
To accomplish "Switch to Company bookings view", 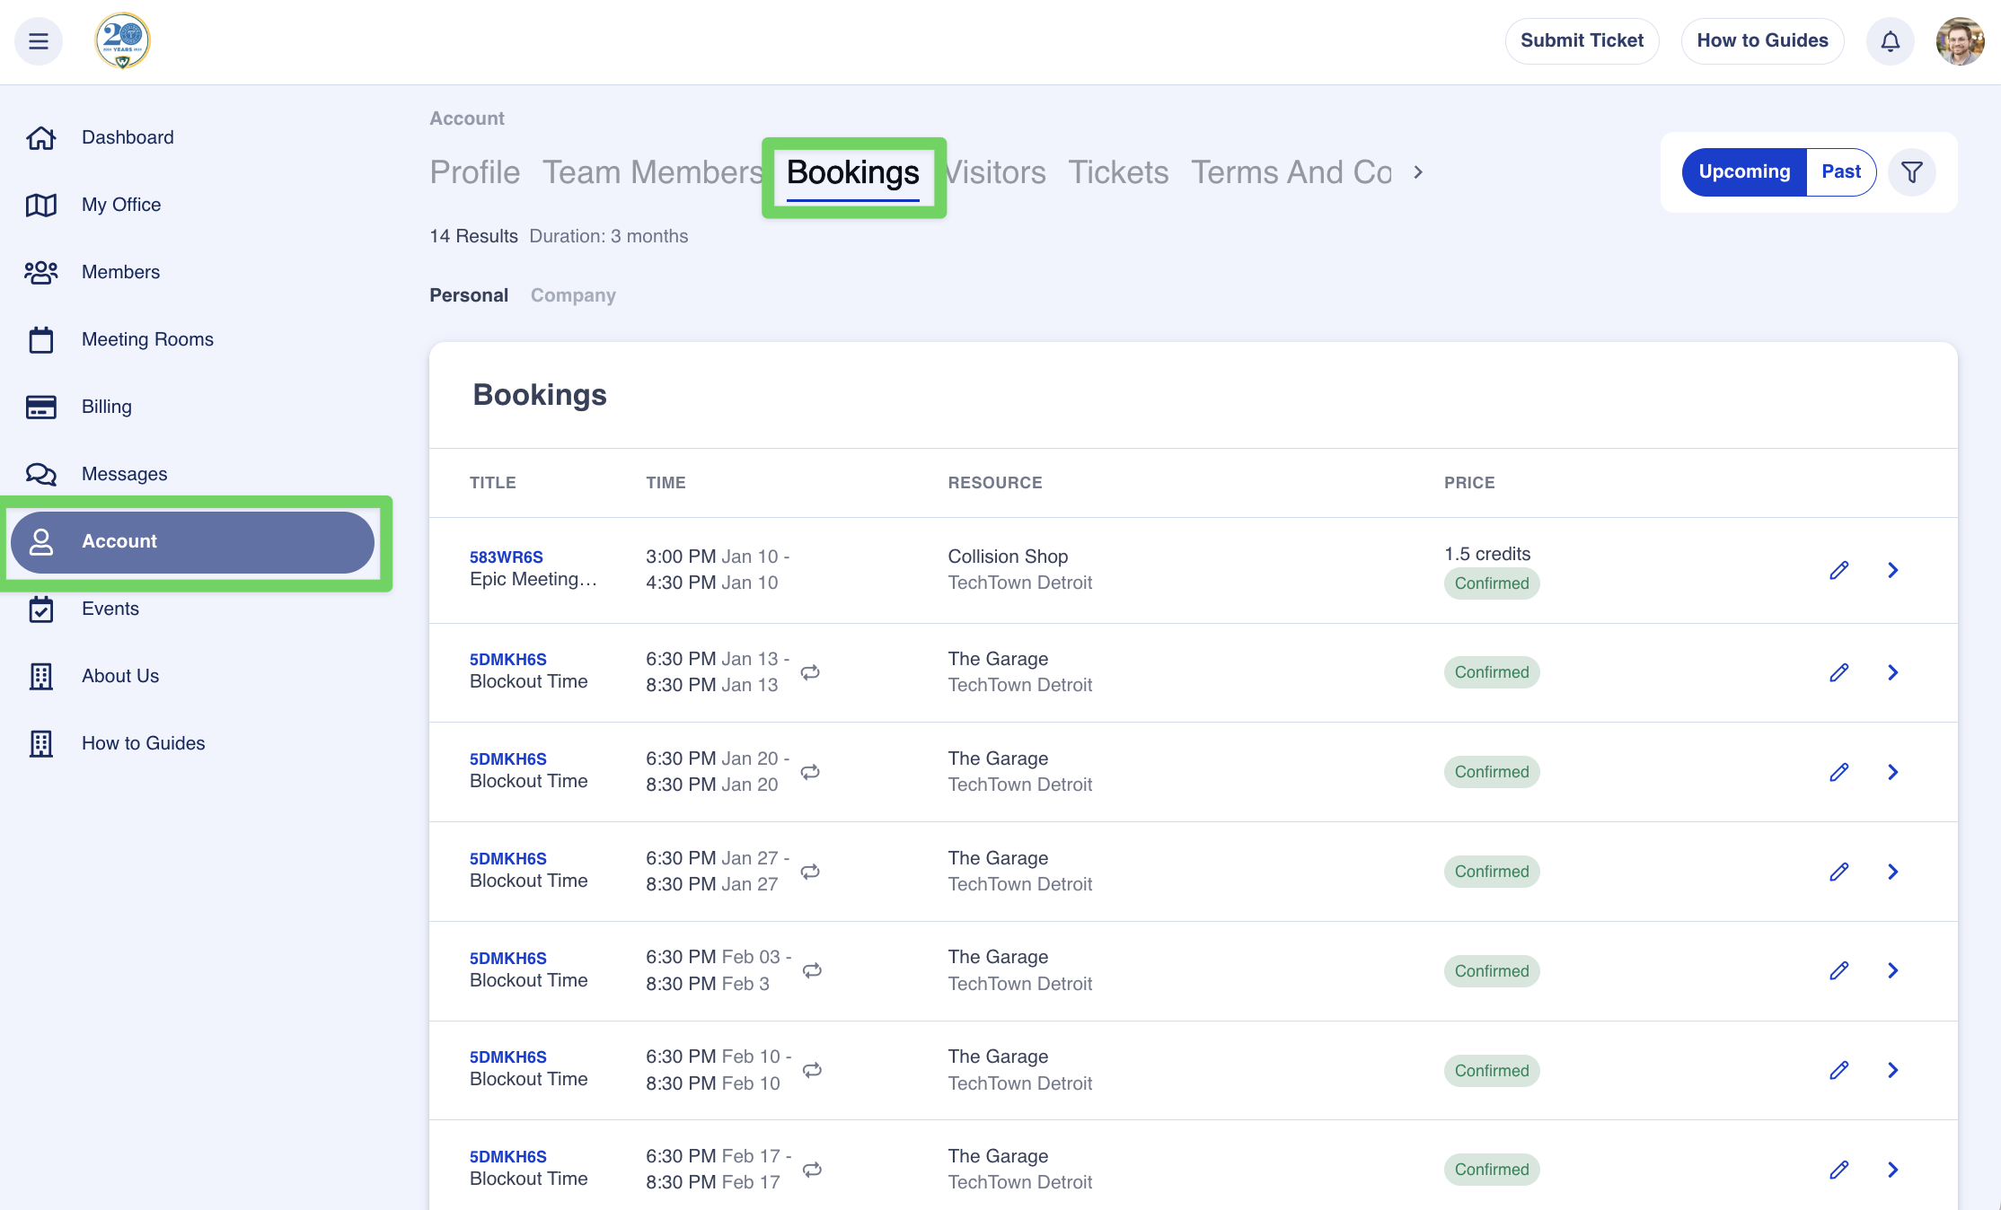I will tap(573, 295).
